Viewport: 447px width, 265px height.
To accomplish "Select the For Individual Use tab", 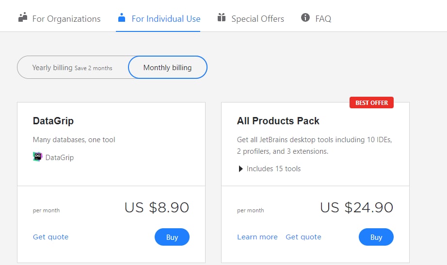I will [159, 18].
